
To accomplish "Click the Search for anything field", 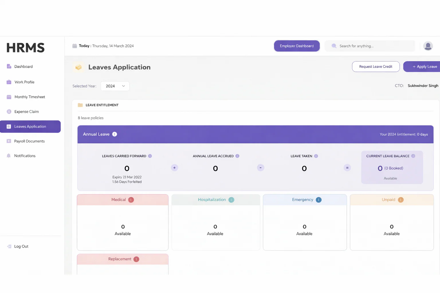I will click(370, 46).
